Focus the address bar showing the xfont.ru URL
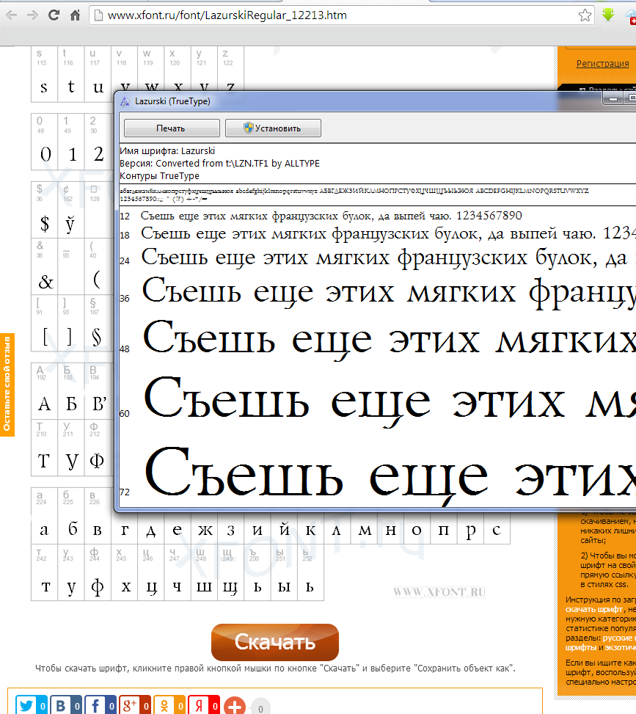Screen dimensions: 636x714 tap(341, 15)
